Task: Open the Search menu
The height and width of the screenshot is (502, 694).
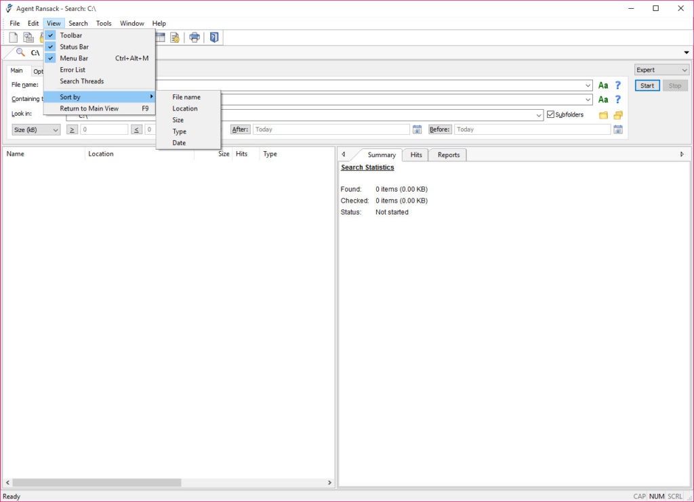Action: point(78,24)
